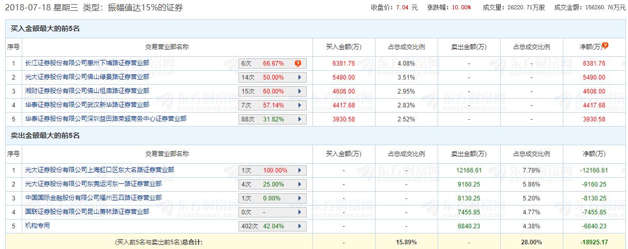Open 光大证券佛山绿景路证券营业部 link
Image resolution: width=628 pixels, height=249 pixels.
click(87, 77)
